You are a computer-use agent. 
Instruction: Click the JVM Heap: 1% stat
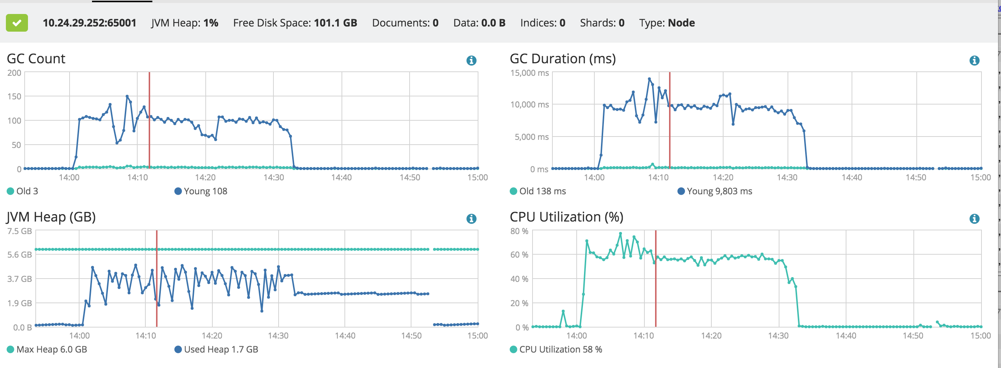pos(185,23)
